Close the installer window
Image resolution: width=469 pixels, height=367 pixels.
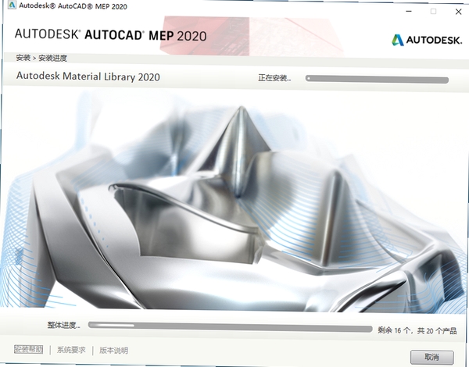pyautogui.click(x=458, y=12)
